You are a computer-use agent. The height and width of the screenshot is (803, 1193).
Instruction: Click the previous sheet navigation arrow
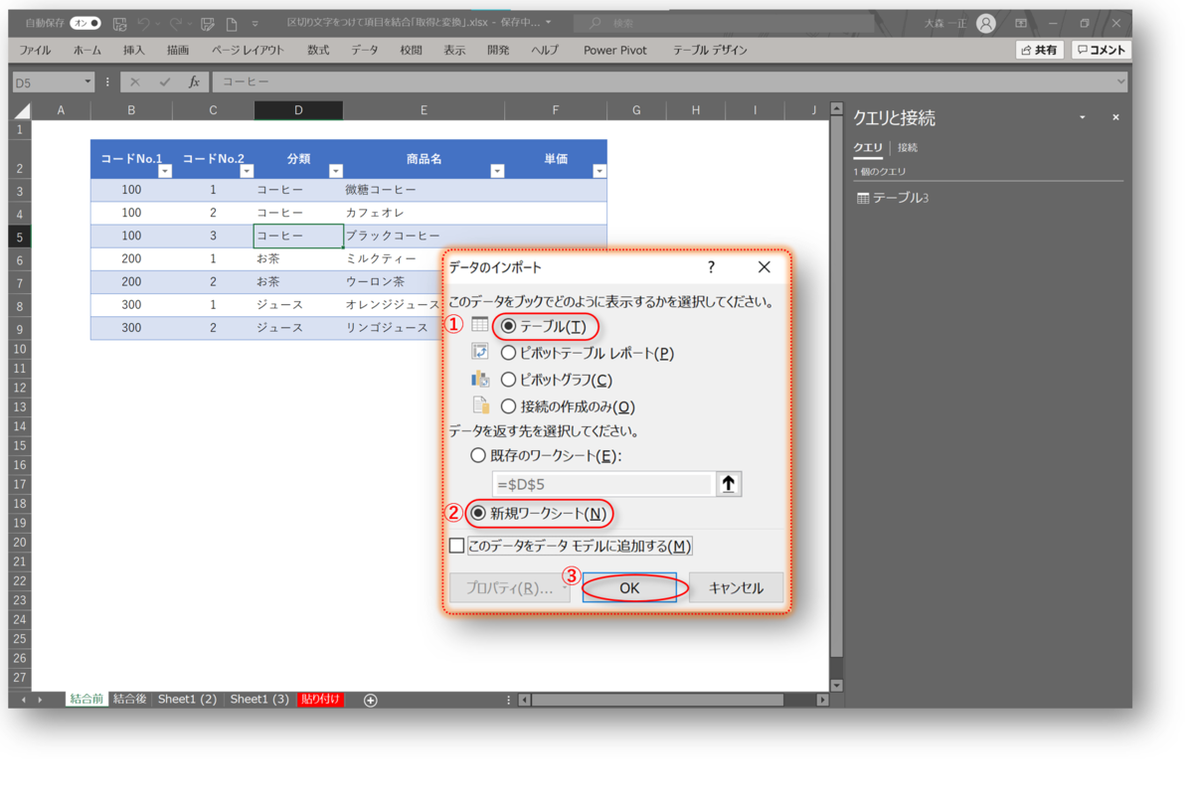tap(25, 701)
